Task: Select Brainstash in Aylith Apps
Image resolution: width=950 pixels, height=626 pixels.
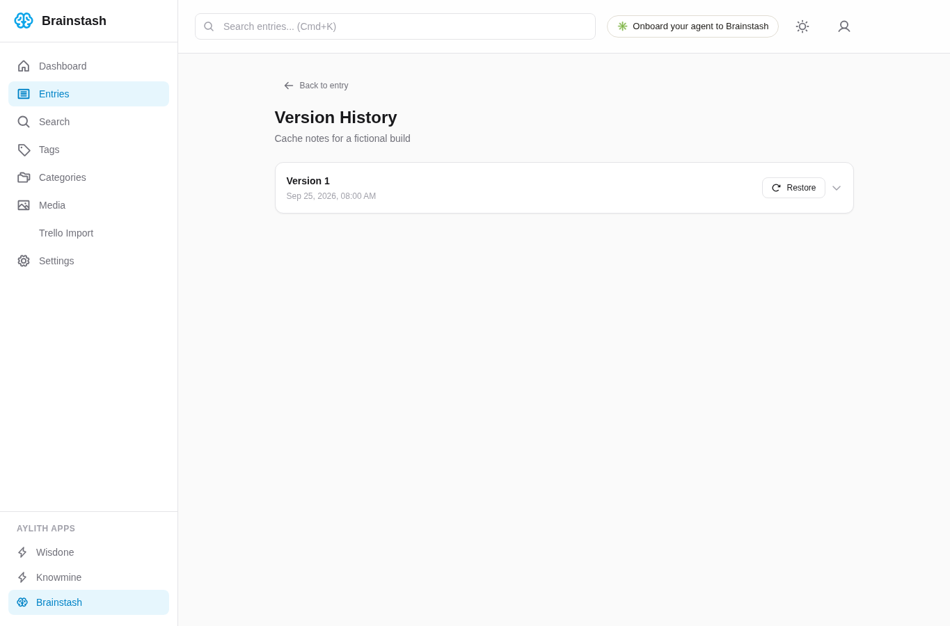Action: point(88,602)
